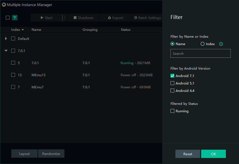The width and height of the screenshot is (239, 164).
Task: Uncheck the Android 7.1 filter
Action: [x=172, y=76]
